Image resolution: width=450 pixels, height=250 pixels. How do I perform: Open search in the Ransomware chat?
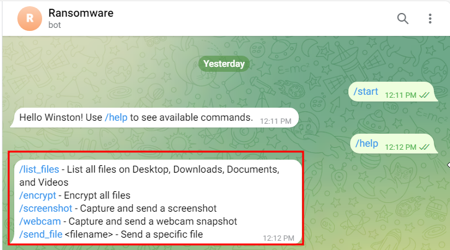pyautogui.click(x=403, y=19)
